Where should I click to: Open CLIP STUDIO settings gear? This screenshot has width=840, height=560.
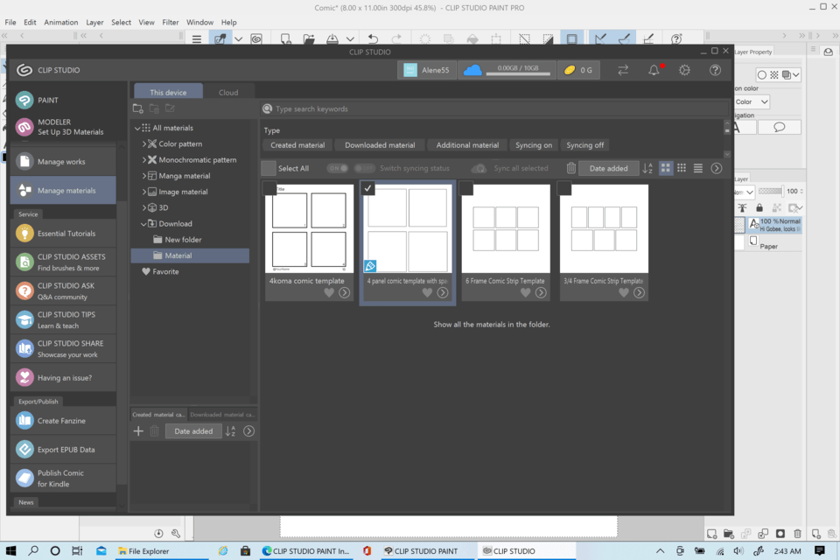pos(684,70)
